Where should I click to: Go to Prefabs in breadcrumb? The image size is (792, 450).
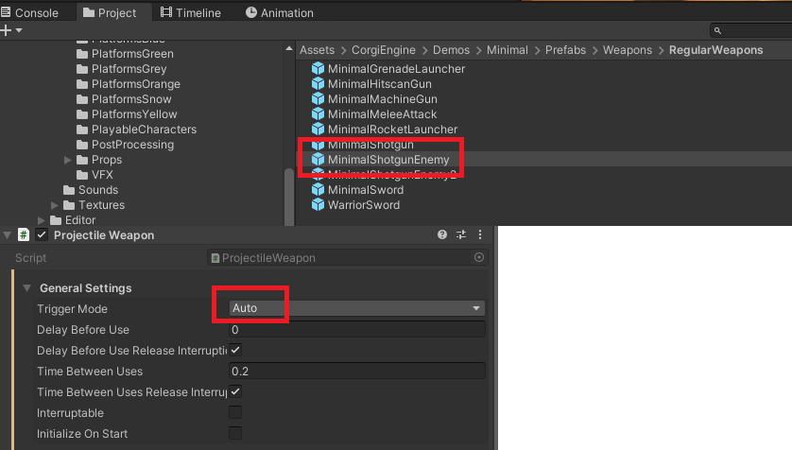pos(565,50)
